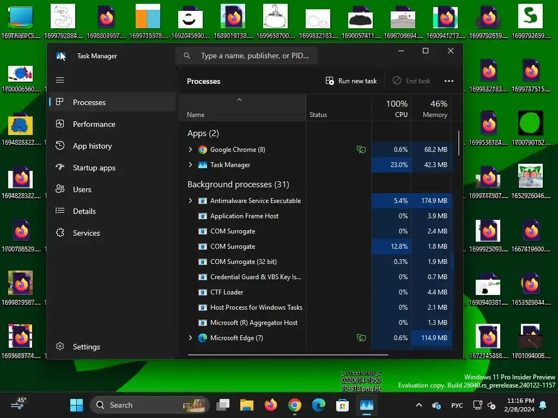This screenshot has height=418, width=558.
Task: Select the Microsoft Edge process icon
Action: click(203, 338)
